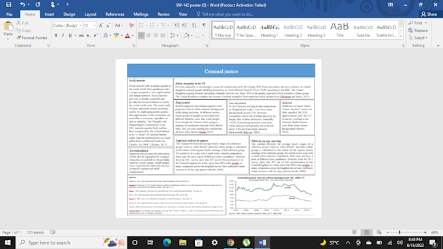Apply text highlight color

click(116, 35)
